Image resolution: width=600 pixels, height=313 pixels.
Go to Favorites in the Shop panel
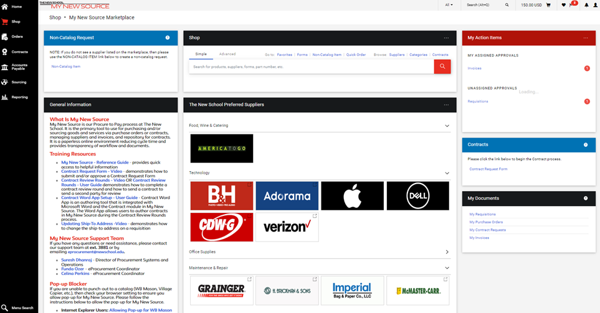pyautogui.click(x=284, y=55)
